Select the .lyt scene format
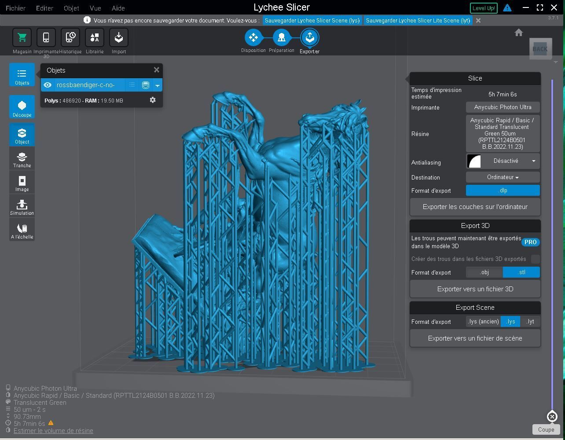Viewport: 565px width, 440px height. point(530,322)
